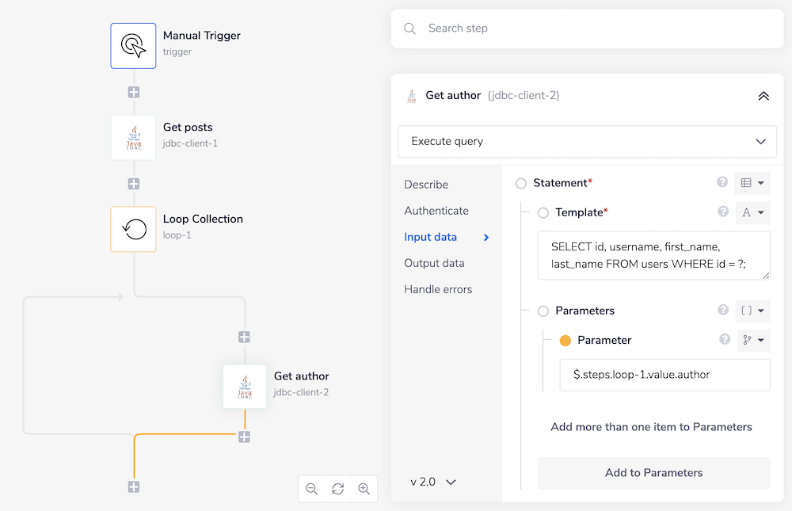Open the Handle errors tab
This screenshot has height=511, width=792.
[438, 289]
